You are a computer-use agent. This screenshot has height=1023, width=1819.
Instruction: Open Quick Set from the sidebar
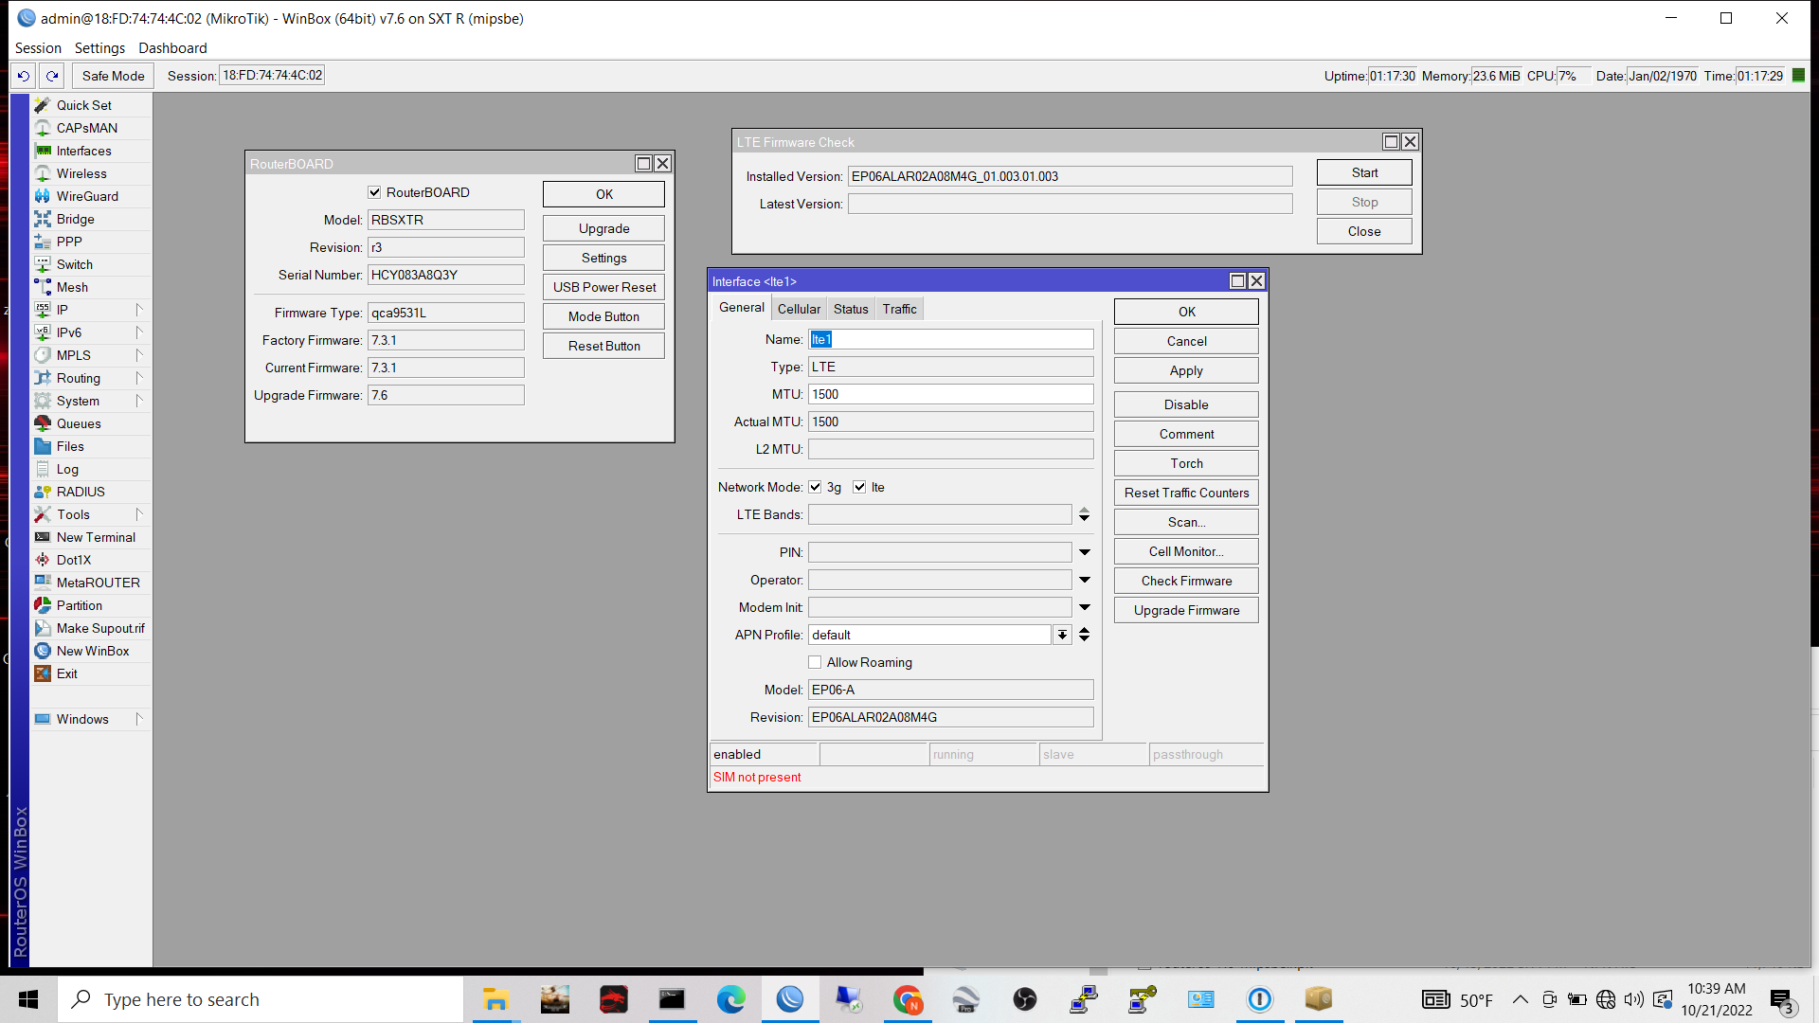point(83,105)
